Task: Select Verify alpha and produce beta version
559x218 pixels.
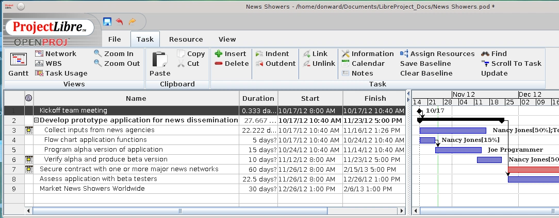Action: pyautogui.click(x=106, y=159)
